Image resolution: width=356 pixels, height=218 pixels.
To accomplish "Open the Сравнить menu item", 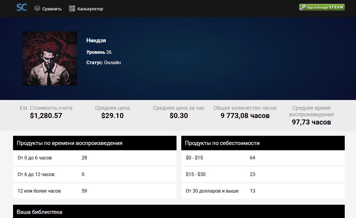I will (x=52, y=9).
